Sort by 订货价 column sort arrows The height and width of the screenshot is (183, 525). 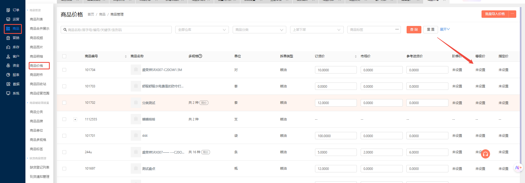[356, 56]
